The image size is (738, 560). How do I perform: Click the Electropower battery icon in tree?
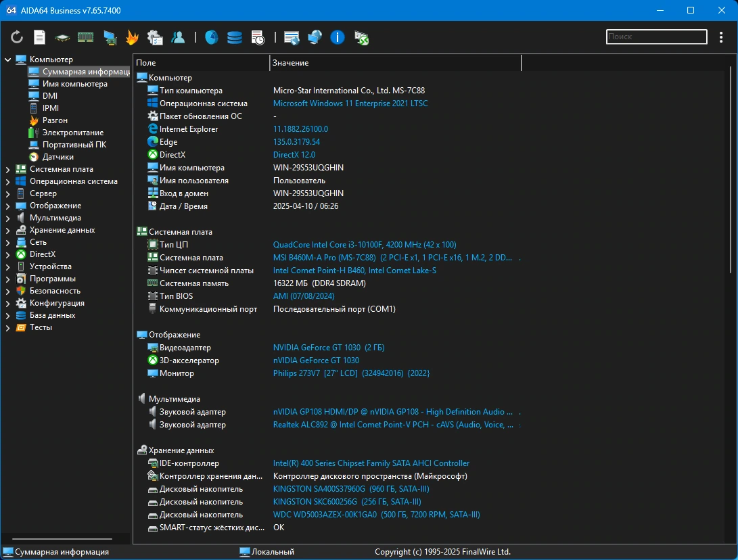[34, 133]
